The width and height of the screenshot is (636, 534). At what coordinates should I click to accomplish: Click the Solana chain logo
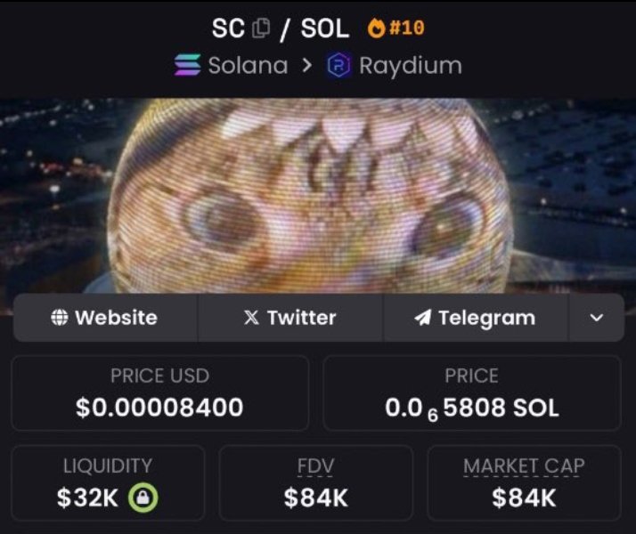click(187, 65)
